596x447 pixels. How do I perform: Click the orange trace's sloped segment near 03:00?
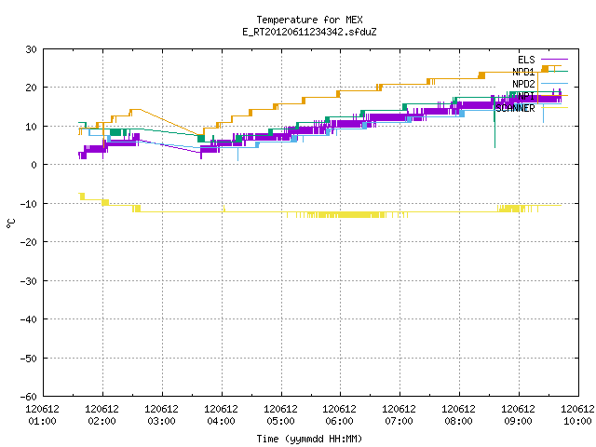pos(169,122)
